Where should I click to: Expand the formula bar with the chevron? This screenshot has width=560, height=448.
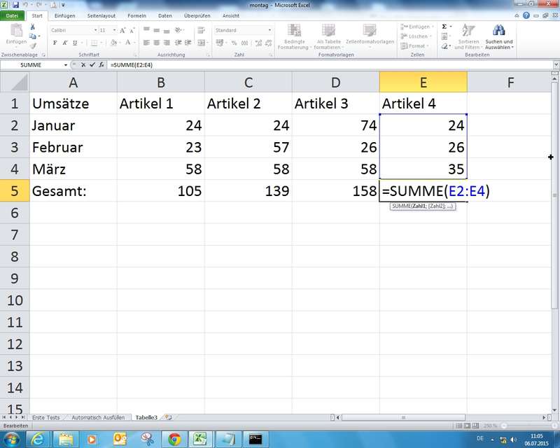point(554,64)
